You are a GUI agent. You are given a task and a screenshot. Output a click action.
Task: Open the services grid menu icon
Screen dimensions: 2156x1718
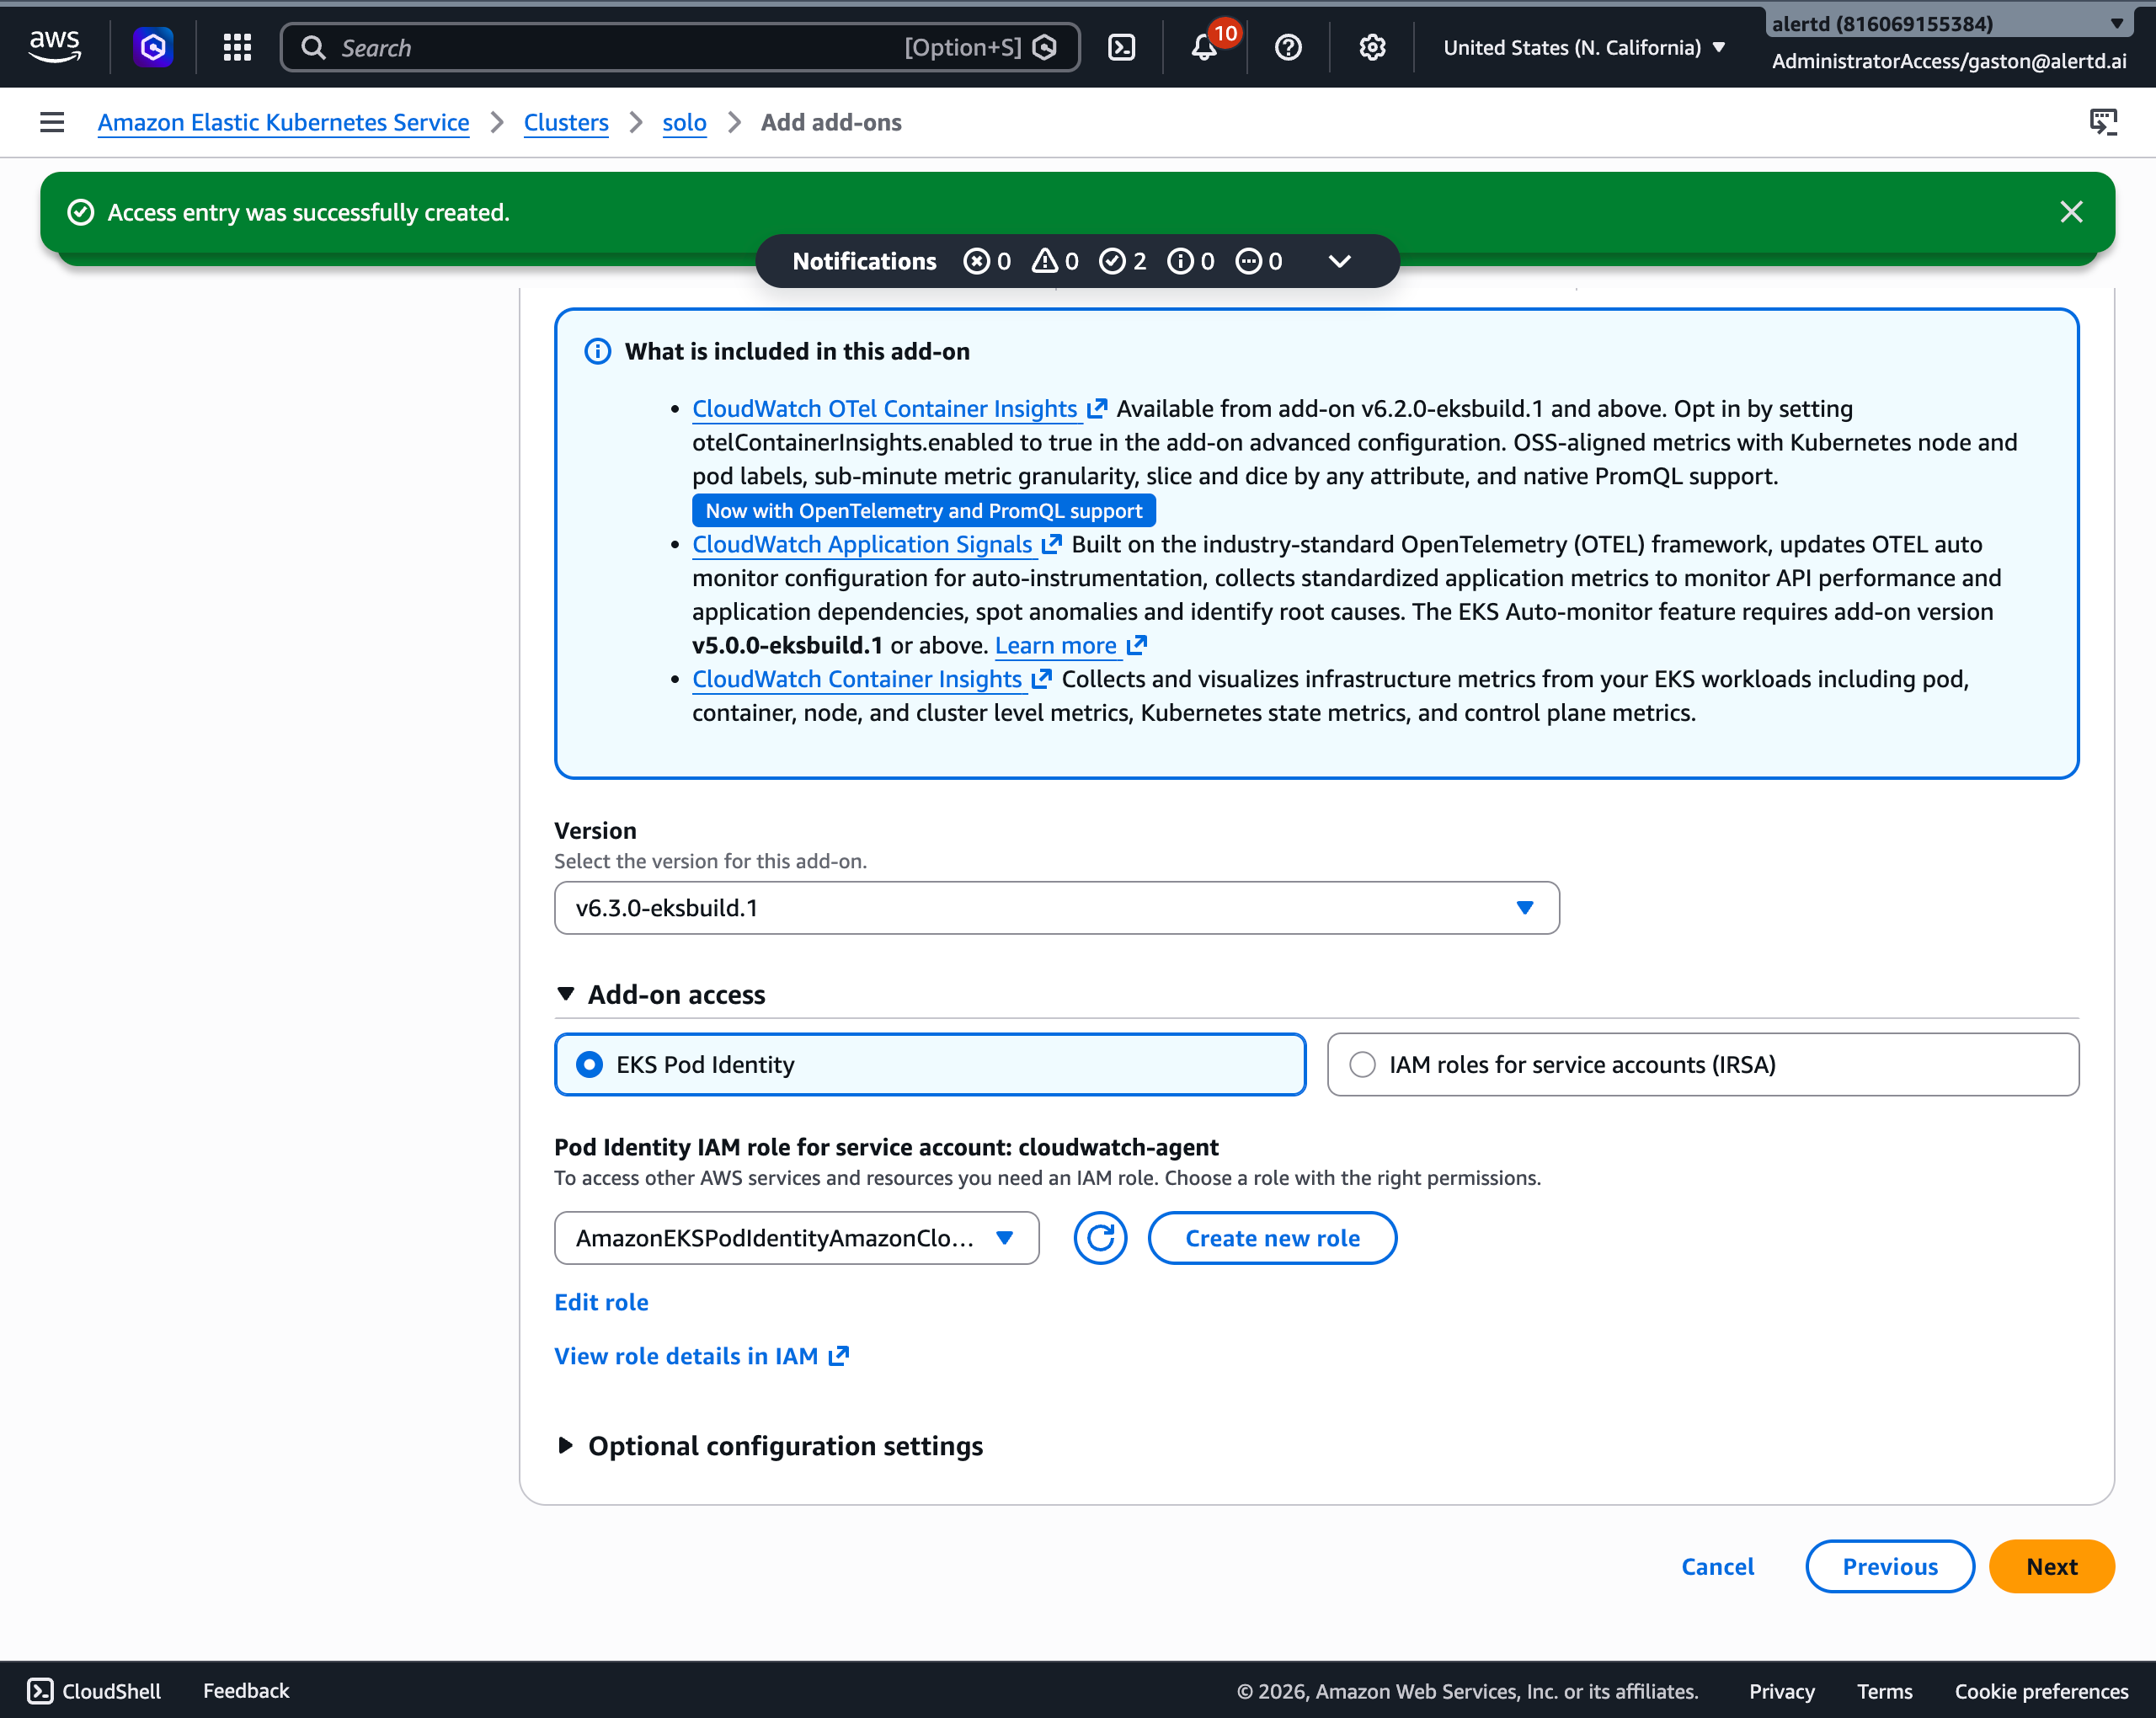[237, 47]
